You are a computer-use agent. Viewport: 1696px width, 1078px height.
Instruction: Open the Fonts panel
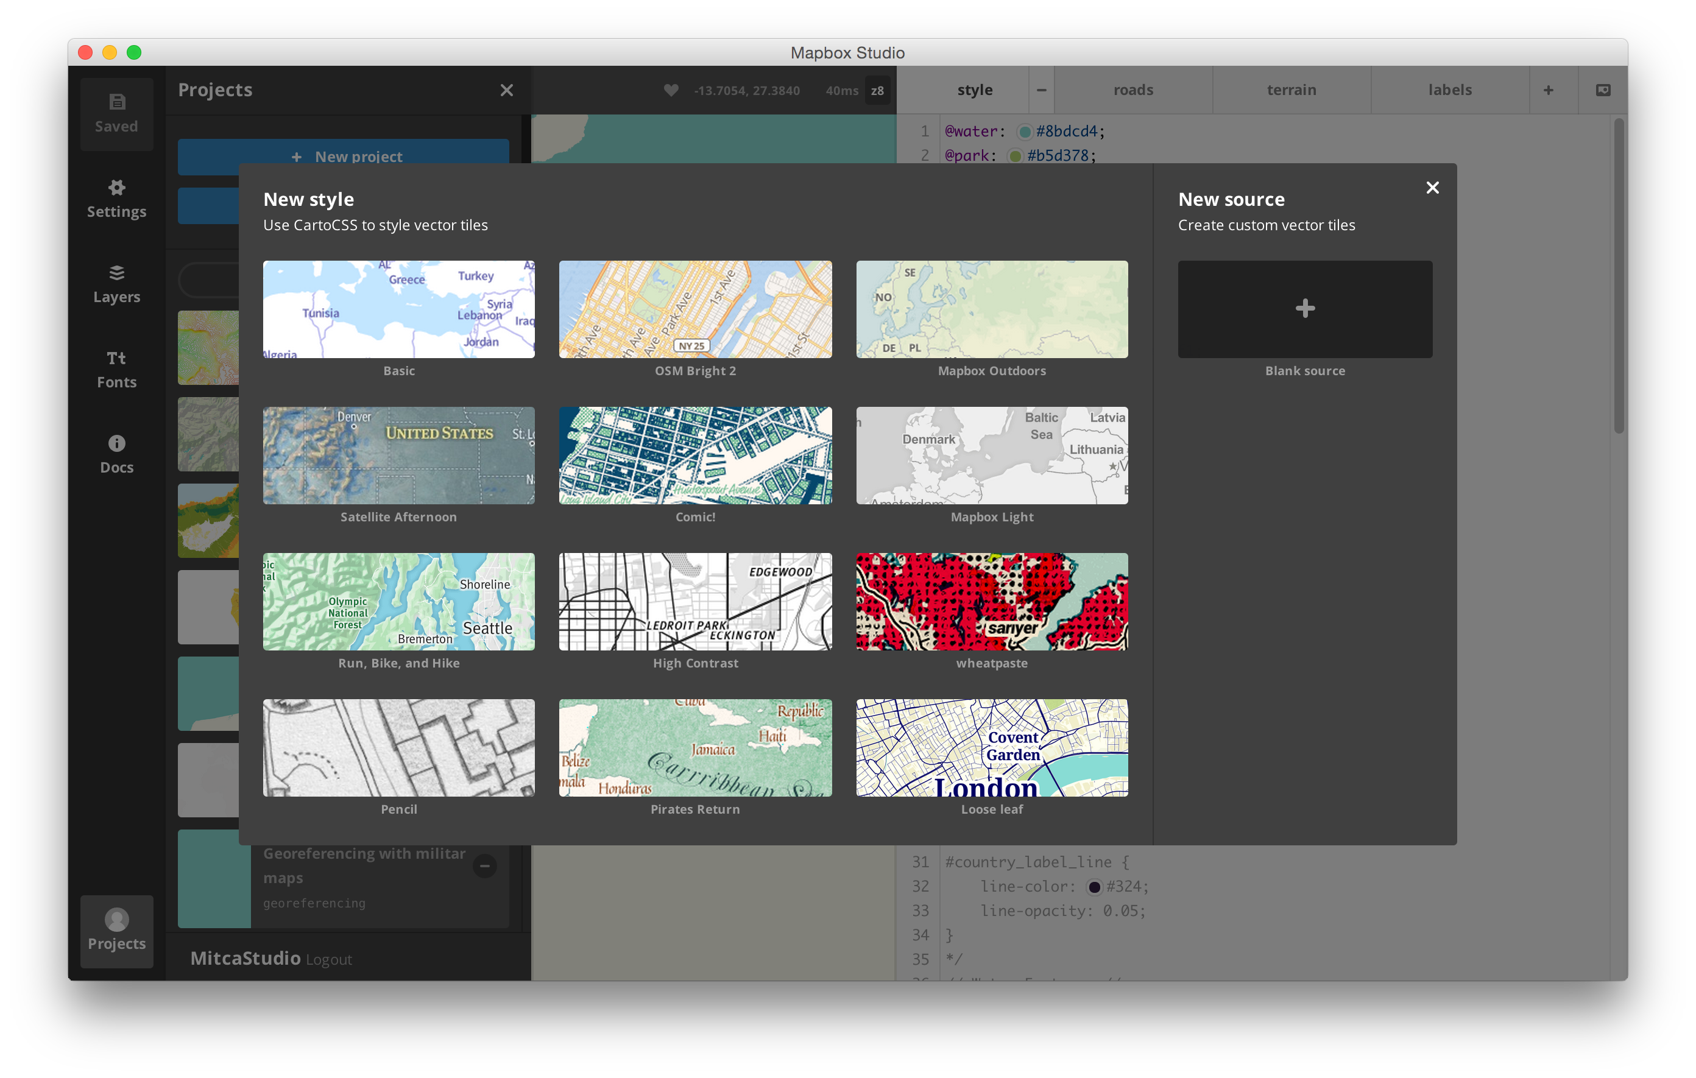(x=116, y=368)
